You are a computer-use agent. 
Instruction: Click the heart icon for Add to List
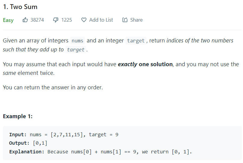click(x=84, y=20)
